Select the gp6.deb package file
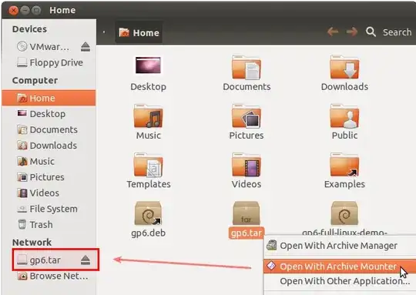This screenshot has height=295, width=416. coord(149,214)
